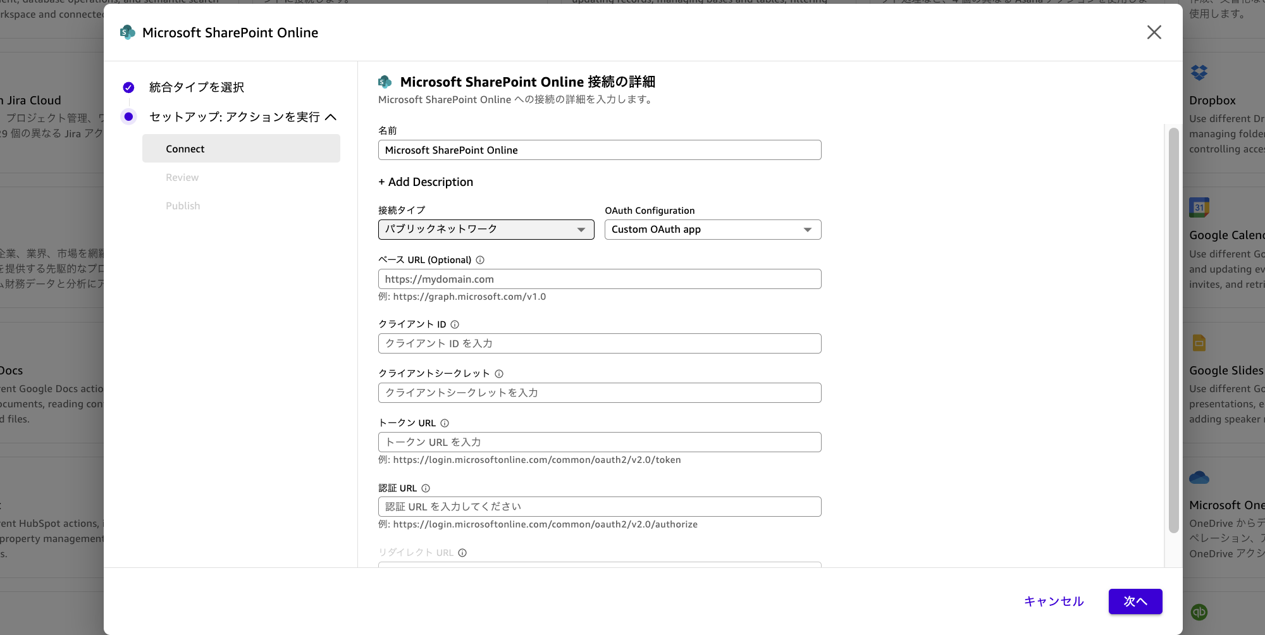Click Google Slides title in background page

point(1226,371)
